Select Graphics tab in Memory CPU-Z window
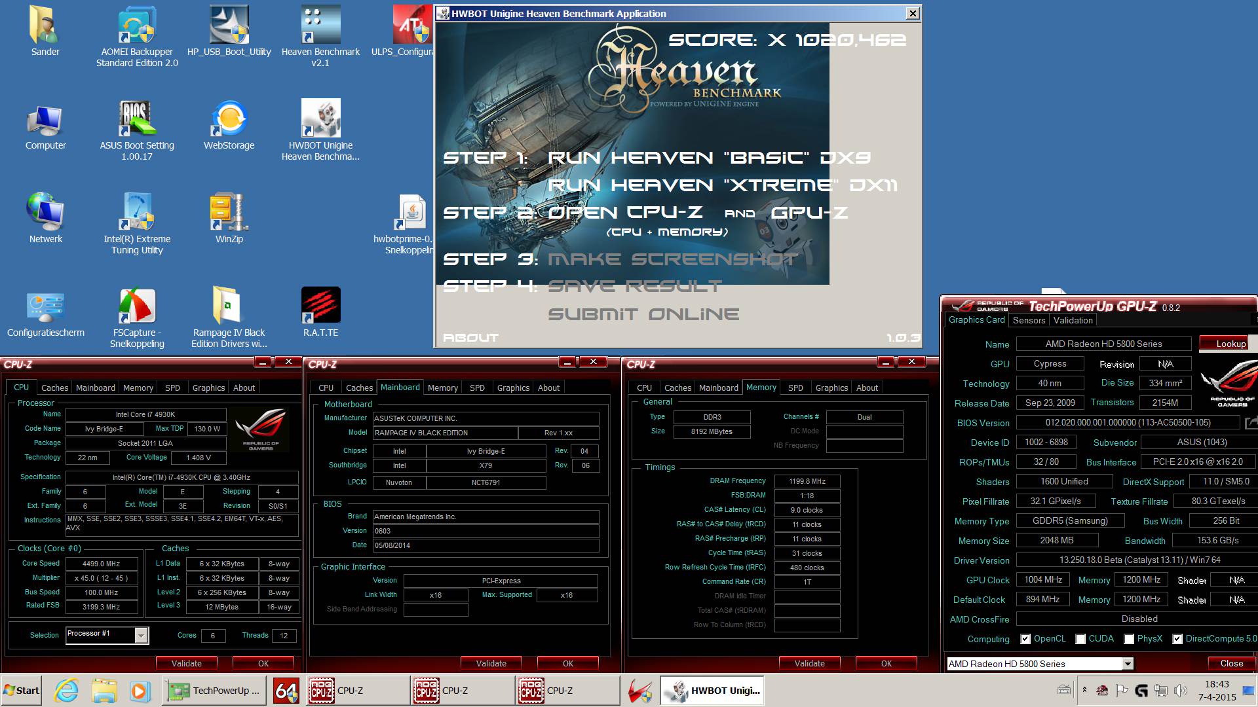The width and height of the screenshot is (1258, 707). [831, 388]
